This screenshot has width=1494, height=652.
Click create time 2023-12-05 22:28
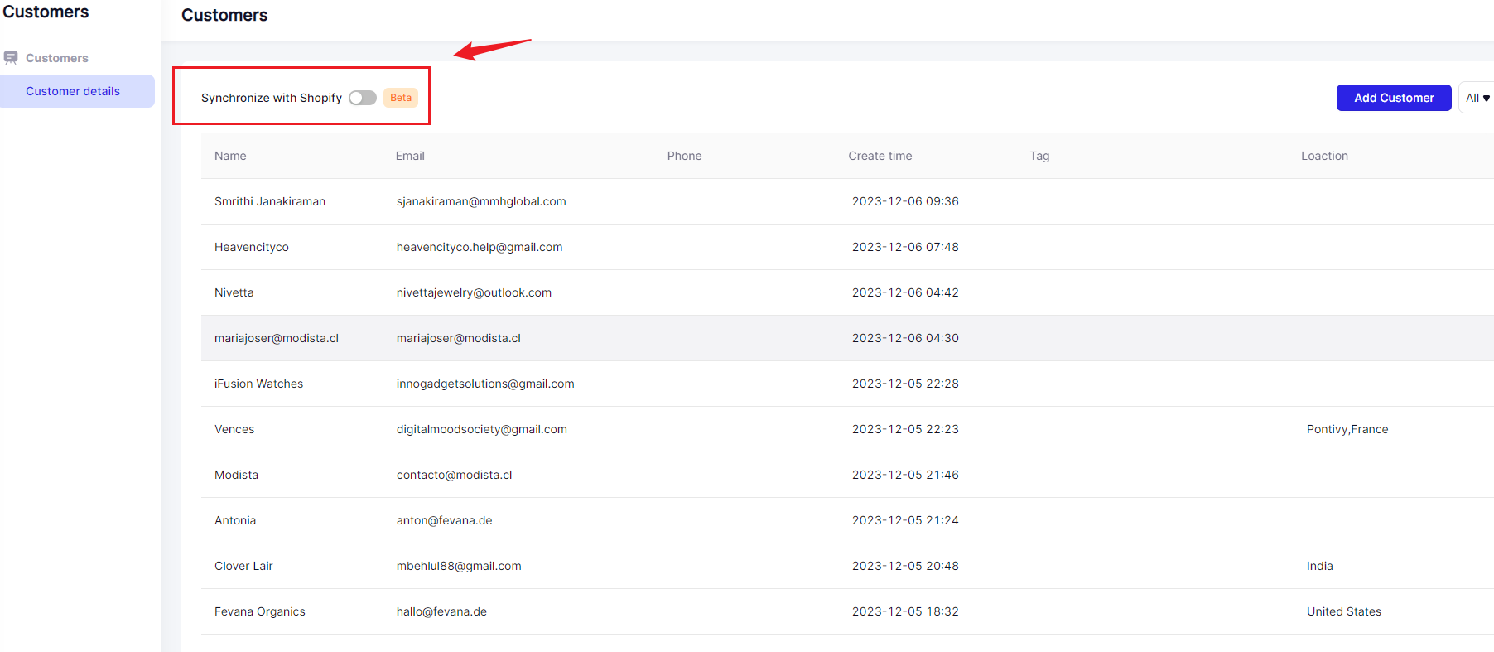905,384
